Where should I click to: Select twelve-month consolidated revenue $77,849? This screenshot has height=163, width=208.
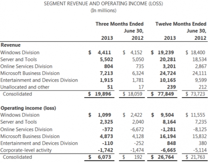(162, 94)
